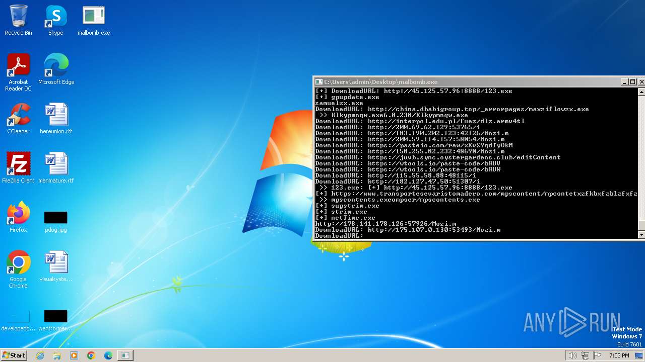This screenshot has width=645, height=362.
Task: Select the hereunion.rtf document
Action: point(56,119)
